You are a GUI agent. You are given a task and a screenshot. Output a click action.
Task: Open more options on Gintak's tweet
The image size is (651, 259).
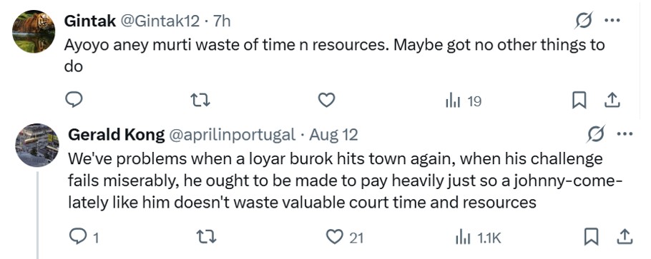612,20
